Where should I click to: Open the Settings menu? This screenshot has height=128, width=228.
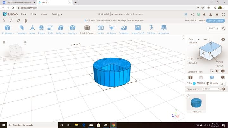tap(57, 14)
